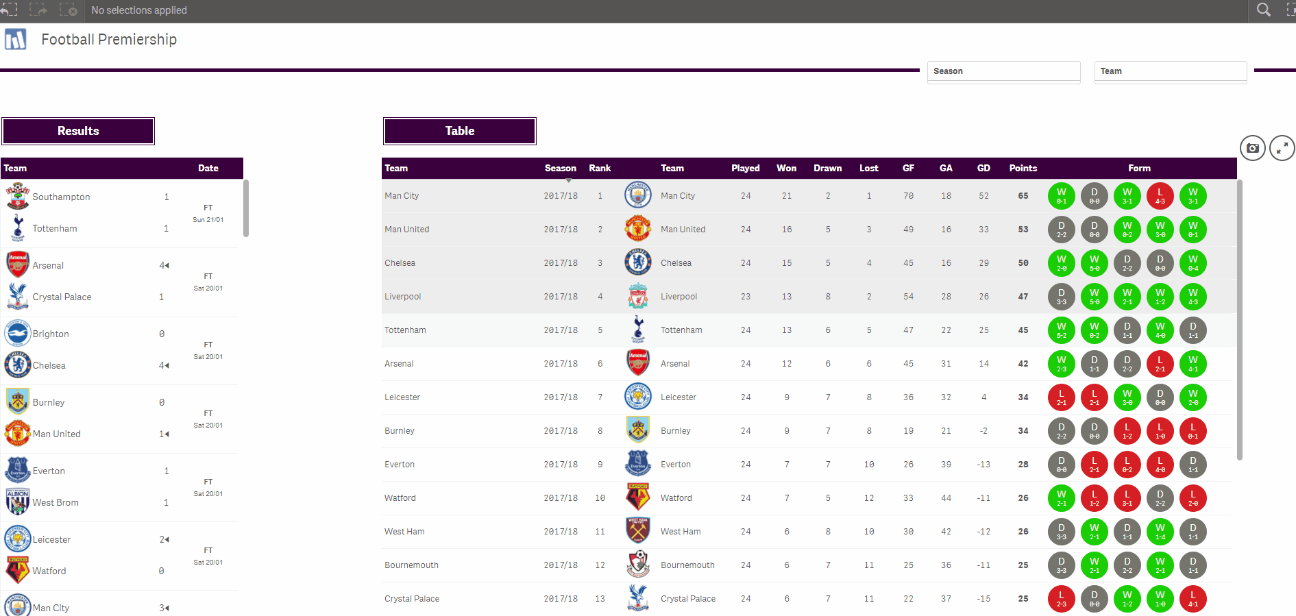Sort table by the Played column header
The image size is (1296, 616).
(x=745, y=168)
